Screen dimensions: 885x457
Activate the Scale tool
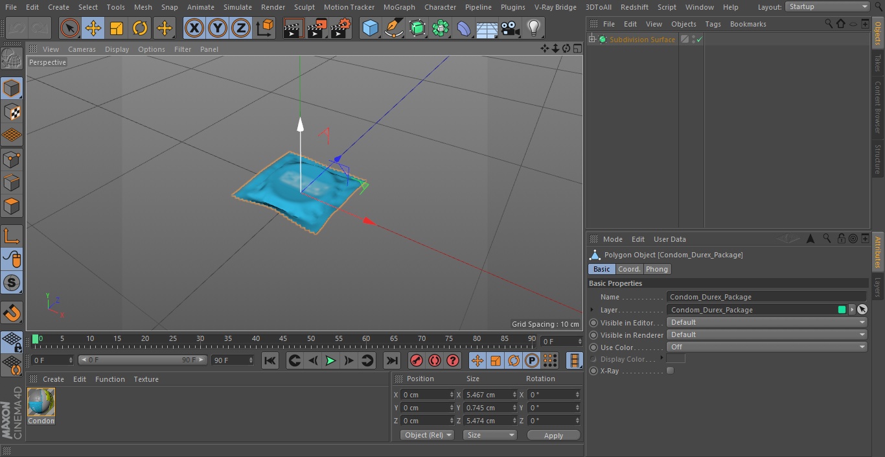(x=117, y=28)
